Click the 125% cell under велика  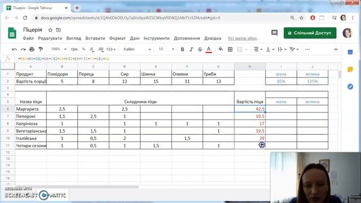tap(312, 81)
